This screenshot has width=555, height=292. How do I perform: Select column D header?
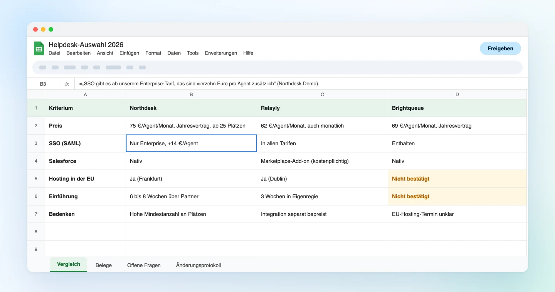tap(457, 95)
